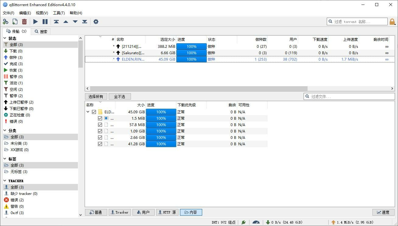Move torrent to bottom of queue

click(85, 22)
